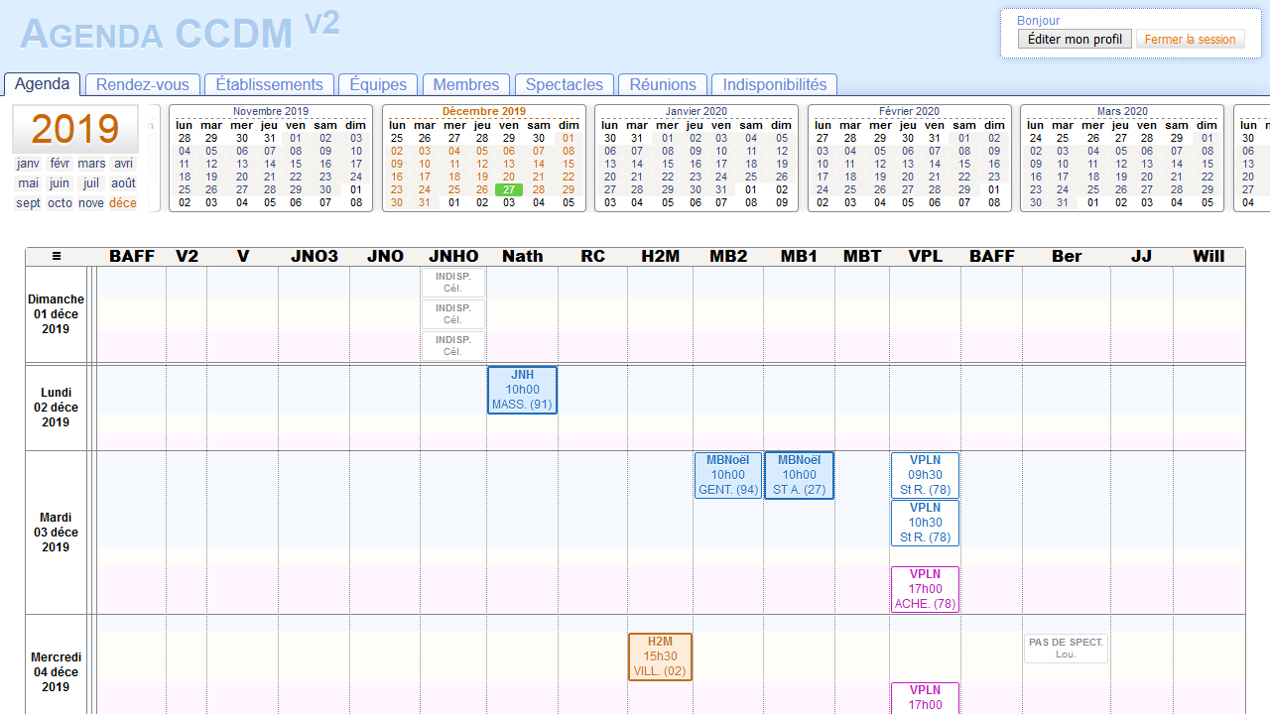Screen dimensions: 1270x714
Task: Open the Rendez-vous tab
Action: pyautogui.click(x=143, y=85)
